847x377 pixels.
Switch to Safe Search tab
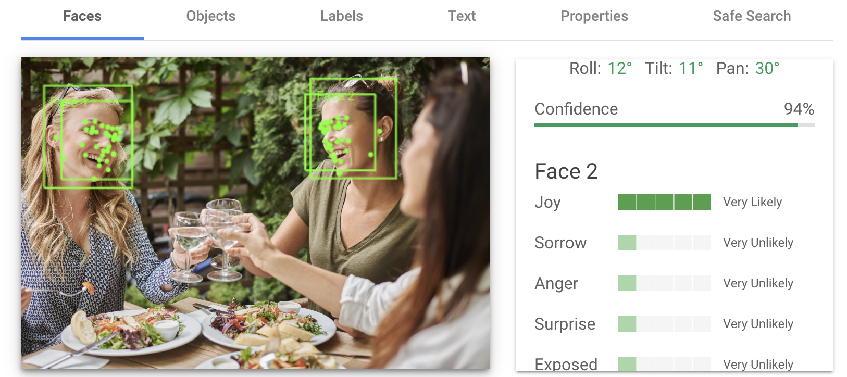[x=752, y=17]
